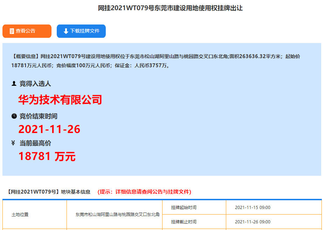Image resolution: width=325 pixels, height=230 pixels.
Task: Click the red end date 2021-11-26
Action: tap(49, 129)
